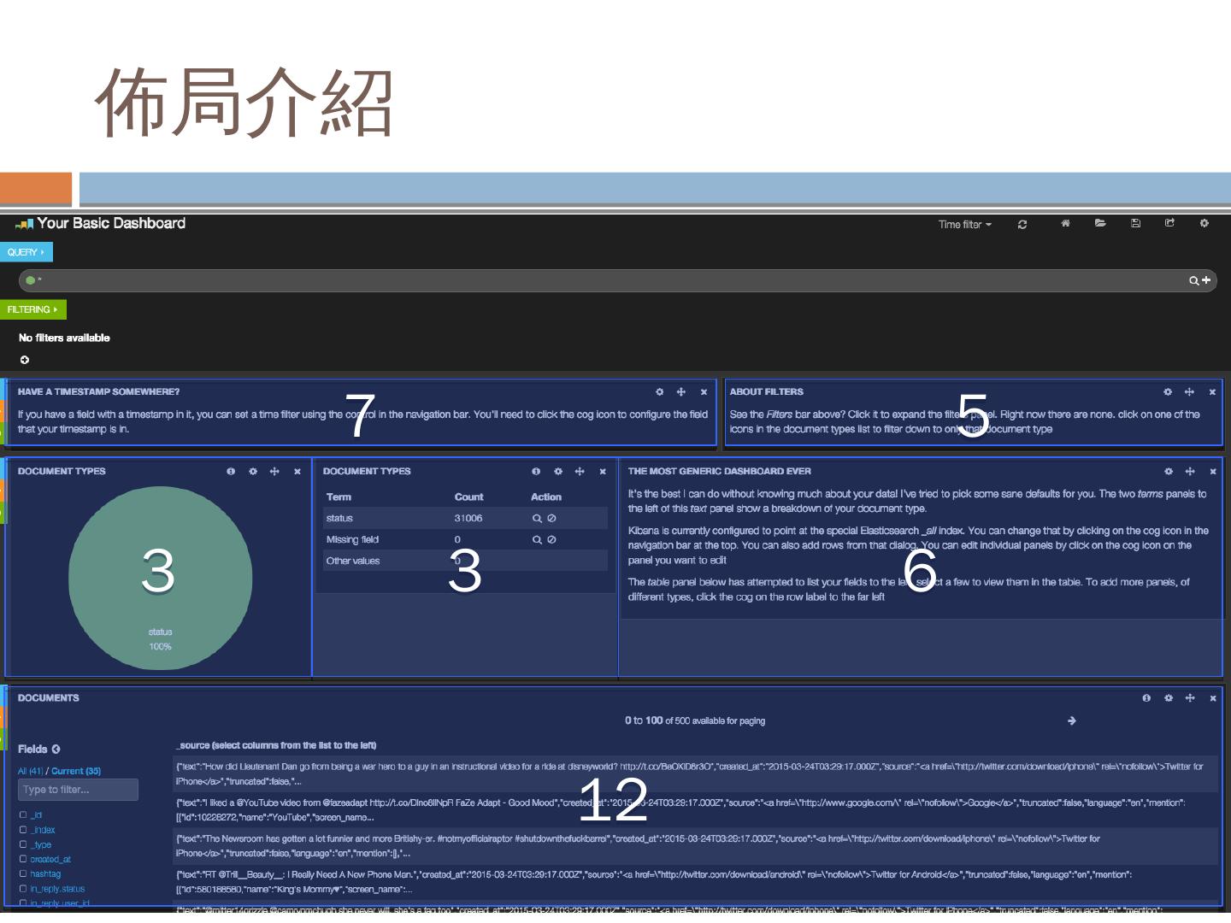Open the load dashboard folder icon

click(x=1100, y=224)
